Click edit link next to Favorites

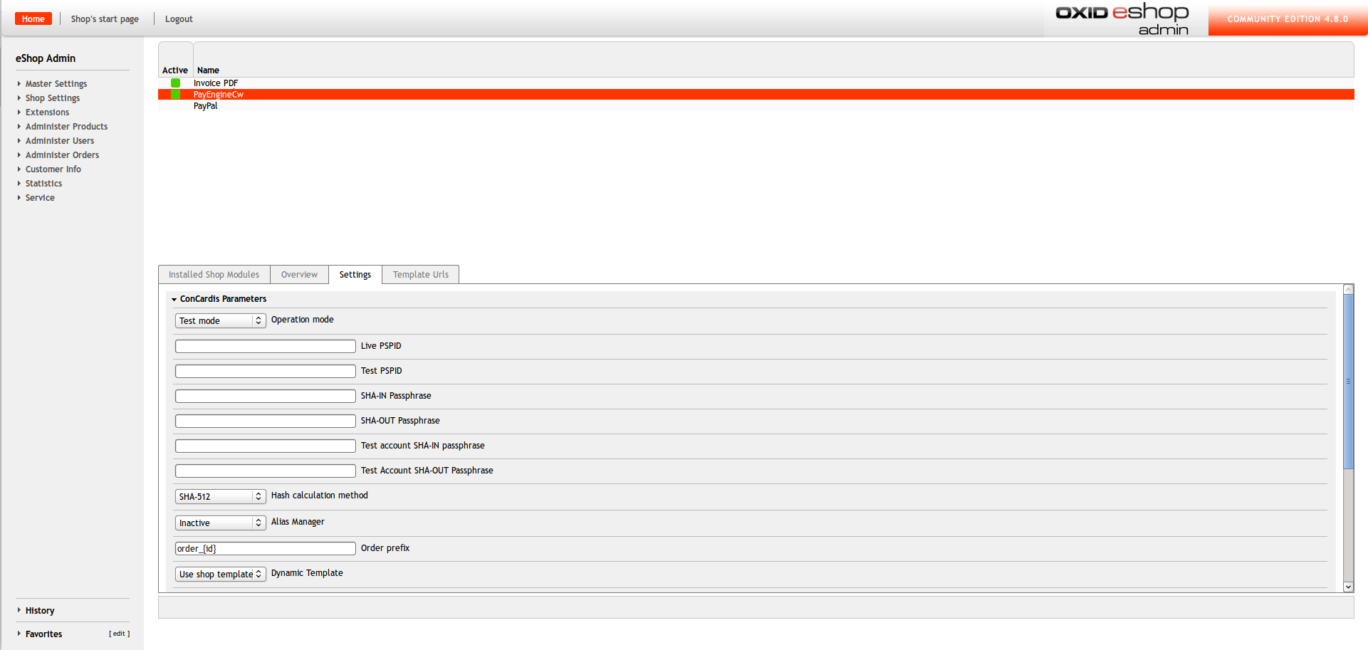coord(119,634)
